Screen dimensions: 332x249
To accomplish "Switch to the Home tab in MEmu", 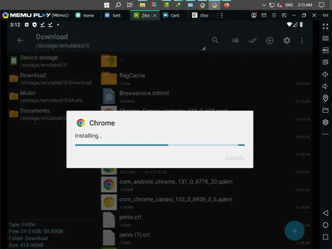I will click(x=85, y=16).
